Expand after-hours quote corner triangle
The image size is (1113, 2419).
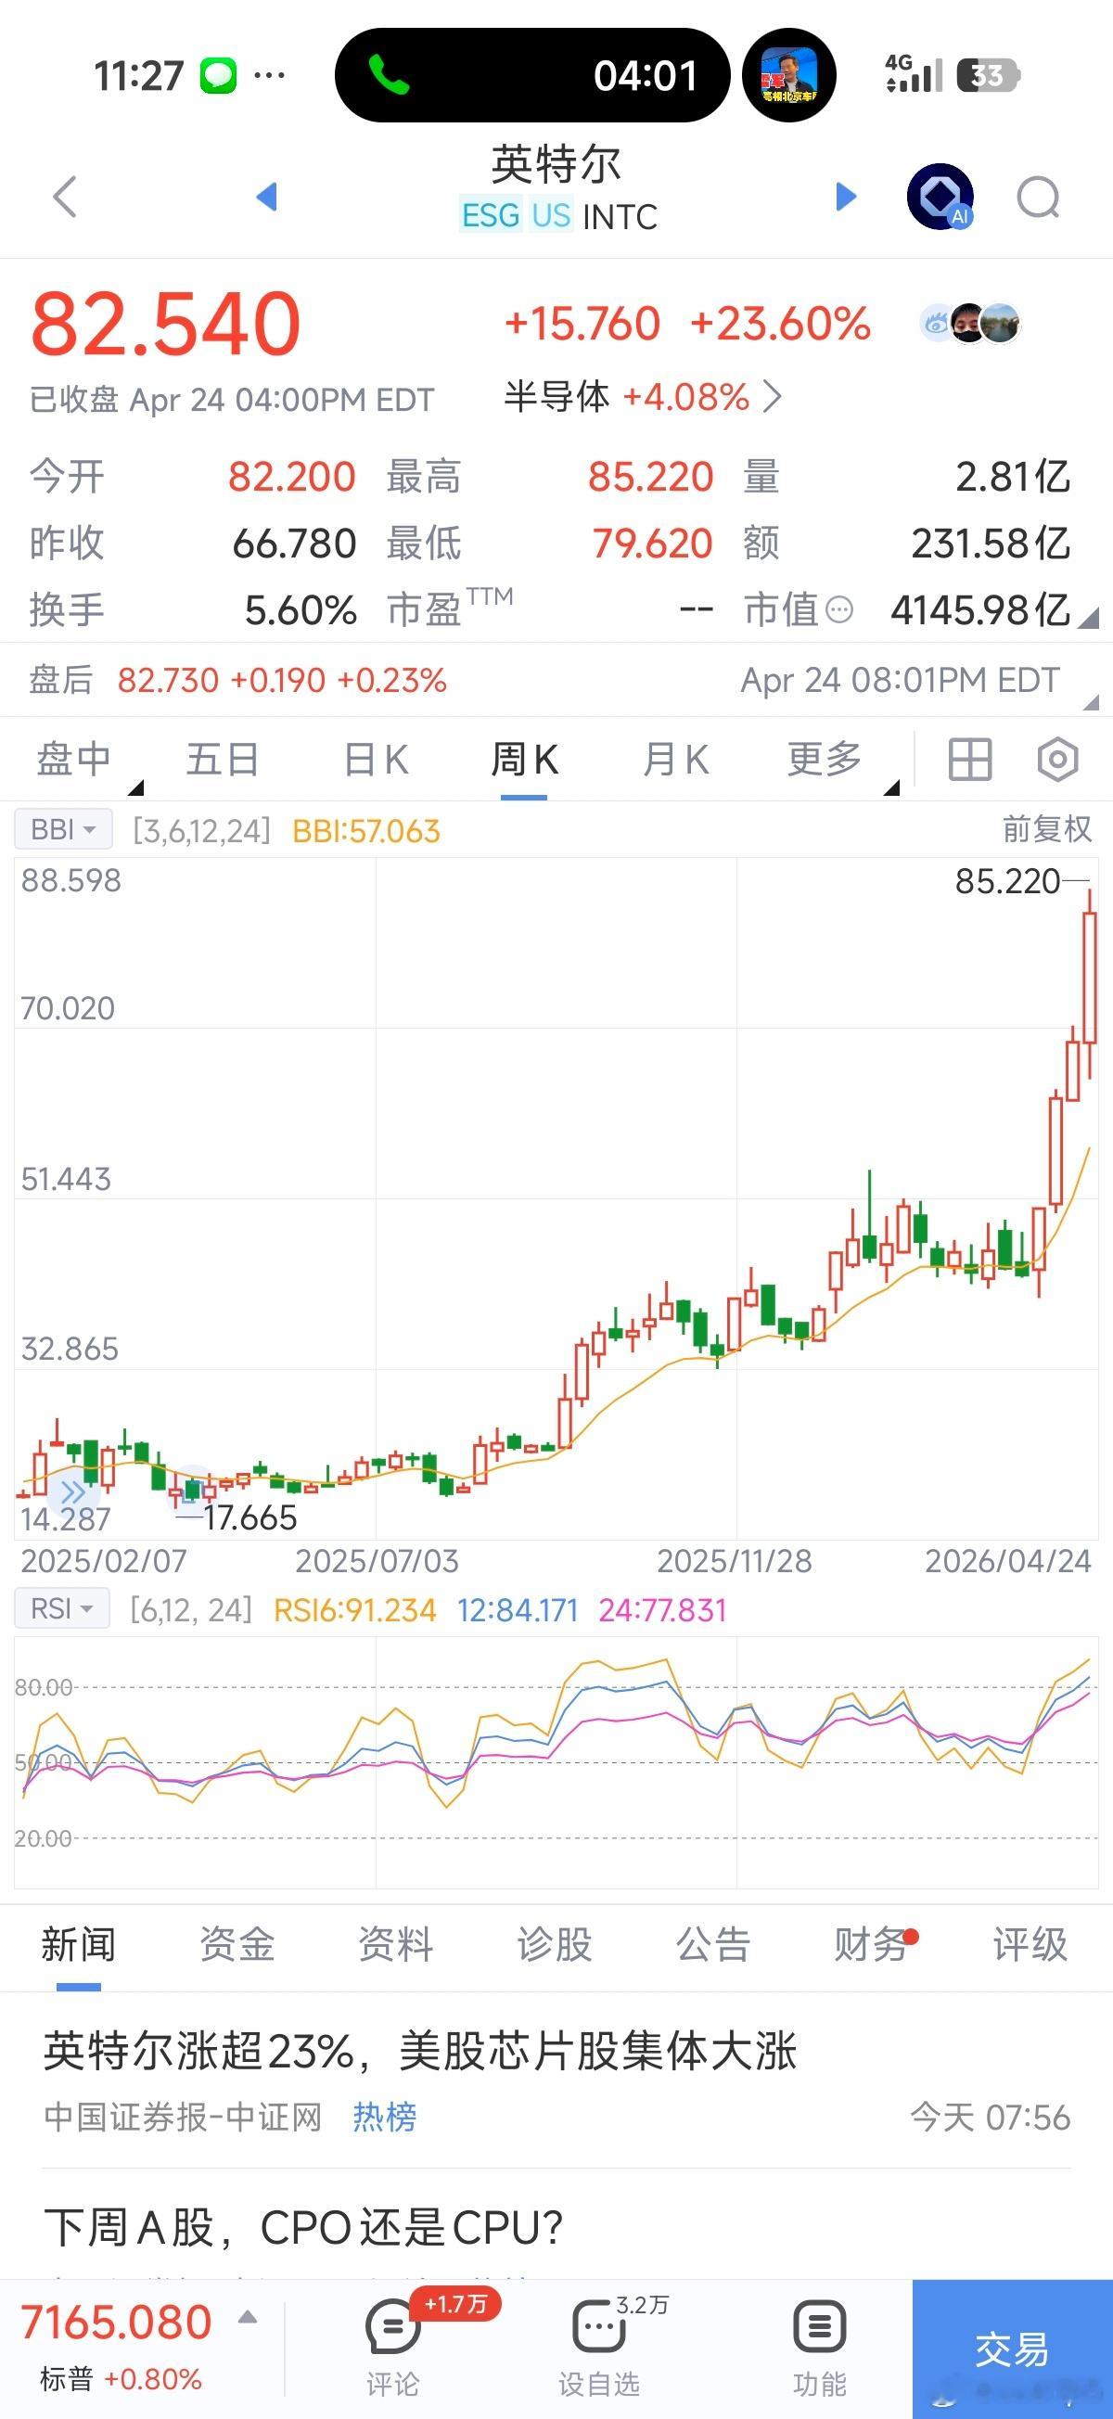(x=1090, y=701)
